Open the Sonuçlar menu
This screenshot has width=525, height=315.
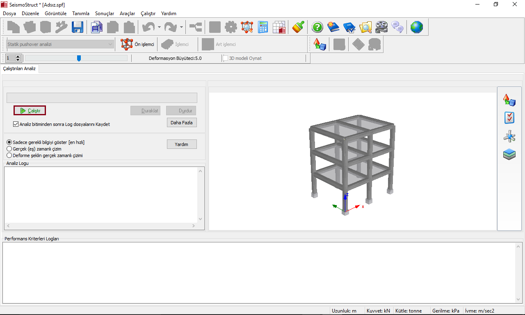coord(105,14)
